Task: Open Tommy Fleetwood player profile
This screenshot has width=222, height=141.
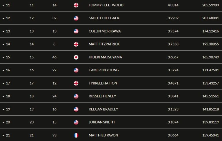Action: pos(106,5)
